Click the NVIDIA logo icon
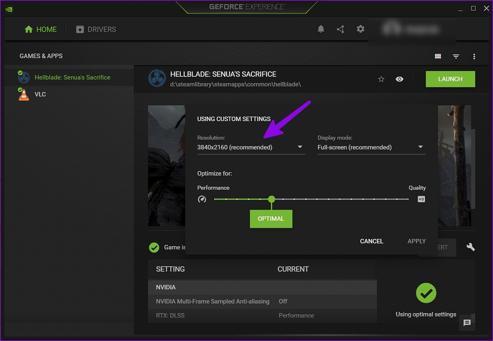The image size is (493, 341). [9, 9]
